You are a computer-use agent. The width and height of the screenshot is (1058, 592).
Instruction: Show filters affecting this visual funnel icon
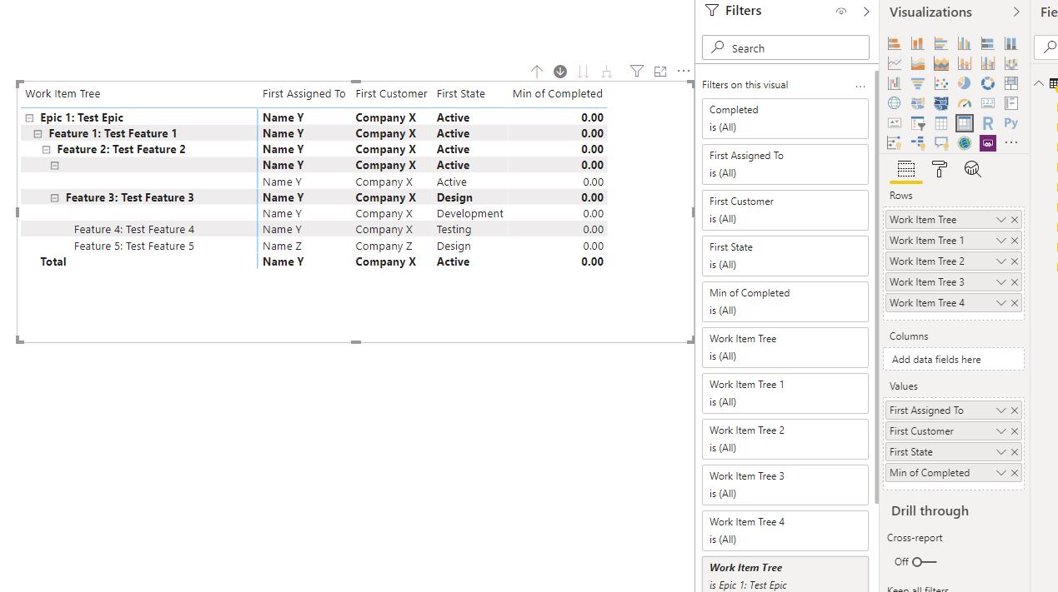point(637,72)
